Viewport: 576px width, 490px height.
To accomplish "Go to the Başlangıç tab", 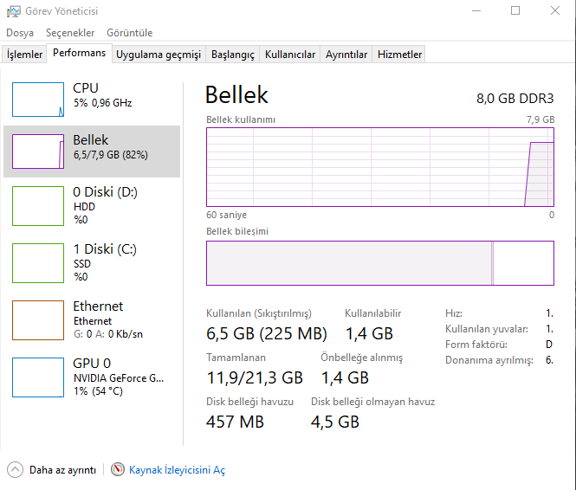I will pyautogui.click(x=233, y=55).
